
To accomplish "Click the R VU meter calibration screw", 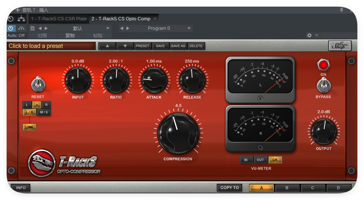I will pyautogui.click(x=260, y=147).
